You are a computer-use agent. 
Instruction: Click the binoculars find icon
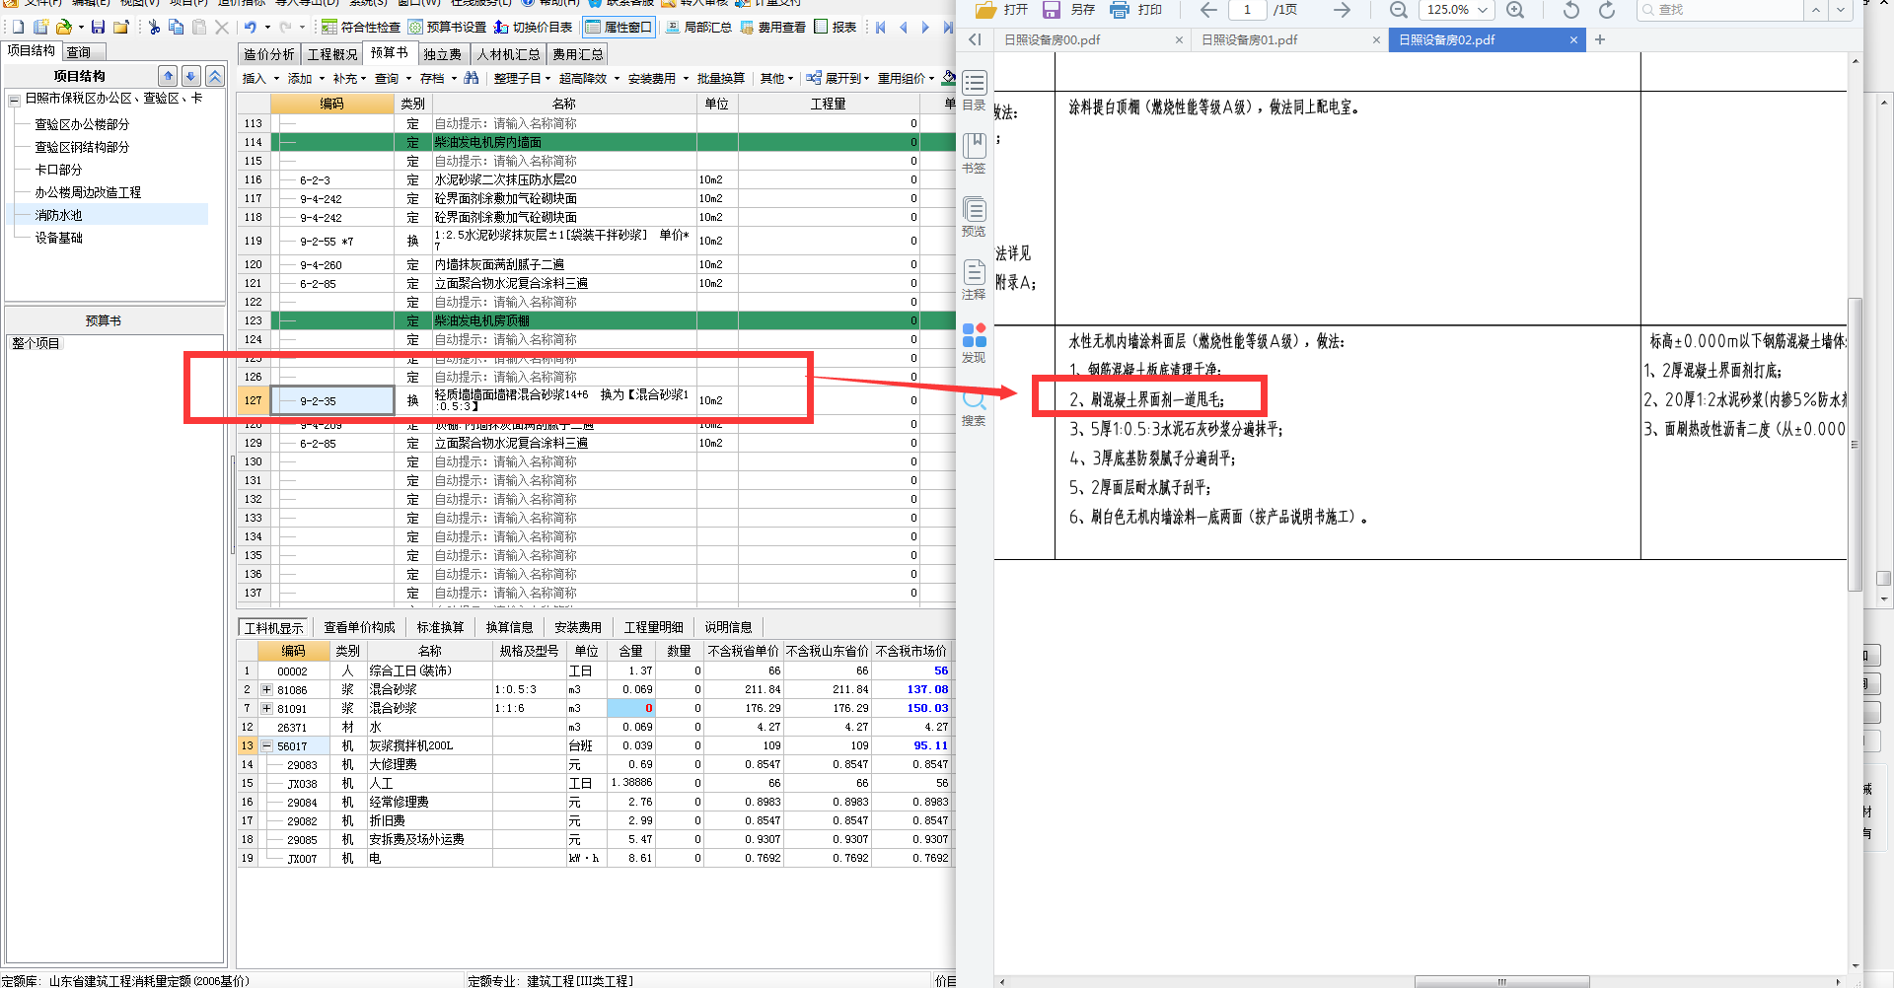click(472, 78)
